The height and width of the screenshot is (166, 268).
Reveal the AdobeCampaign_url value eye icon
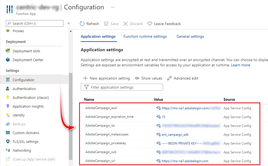point(158,161)
